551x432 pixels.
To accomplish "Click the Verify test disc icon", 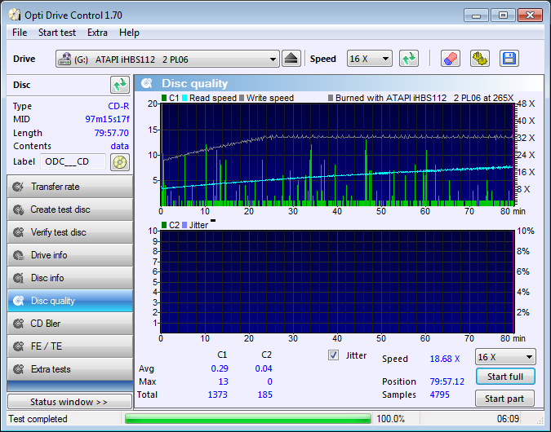I will pos(18,232).
